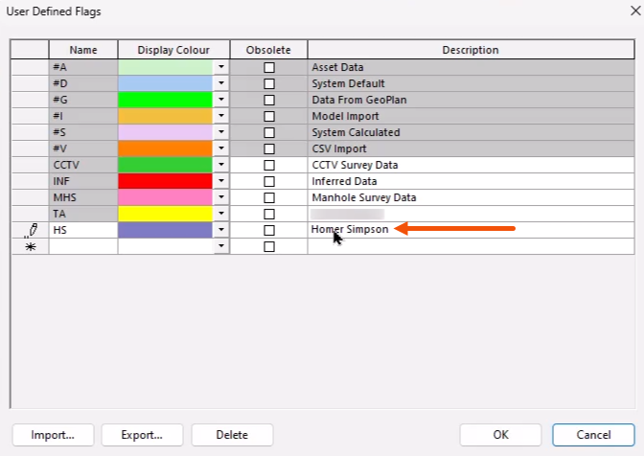
Task: Delete the selected flag
Action: coord(232,435)
